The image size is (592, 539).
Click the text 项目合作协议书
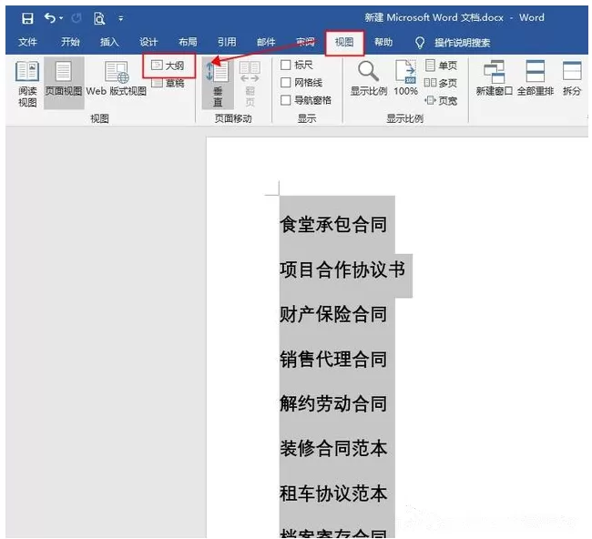[342, 269]
